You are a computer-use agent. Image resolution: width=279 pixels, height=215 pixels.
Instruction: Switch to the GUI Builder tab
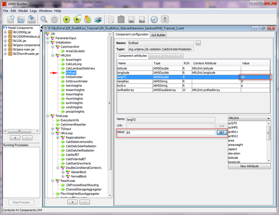pos(158,35)
